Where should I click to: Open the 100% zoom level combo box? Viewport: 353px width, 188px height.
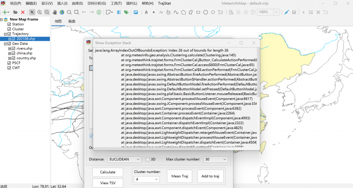(x=274, y=12)
